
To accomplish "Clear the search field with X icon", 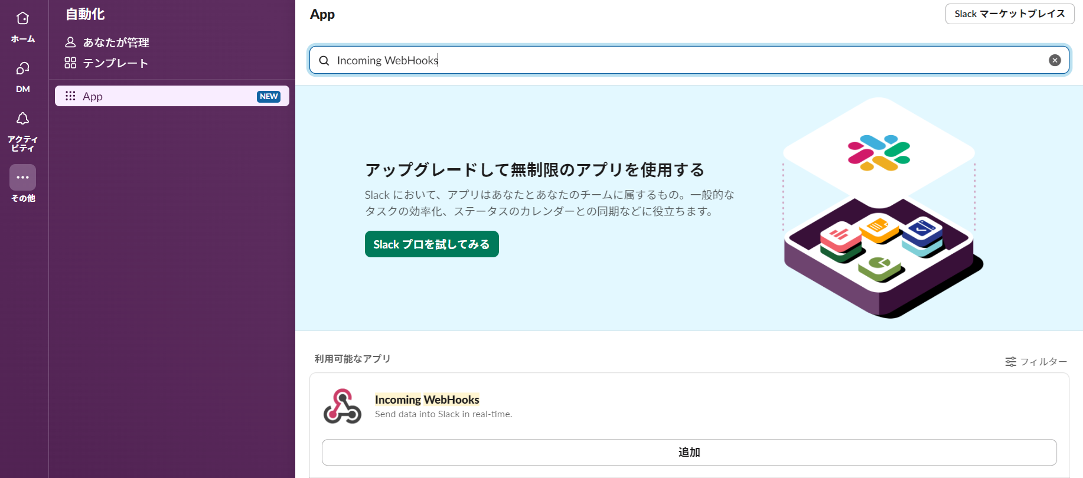I will click(x=1055, y=60).
